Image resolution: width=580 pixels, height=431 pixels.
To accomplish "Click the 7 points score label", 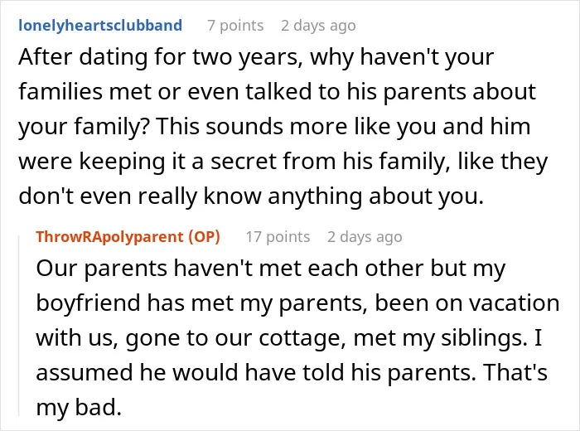I will (x=235, y=26).
